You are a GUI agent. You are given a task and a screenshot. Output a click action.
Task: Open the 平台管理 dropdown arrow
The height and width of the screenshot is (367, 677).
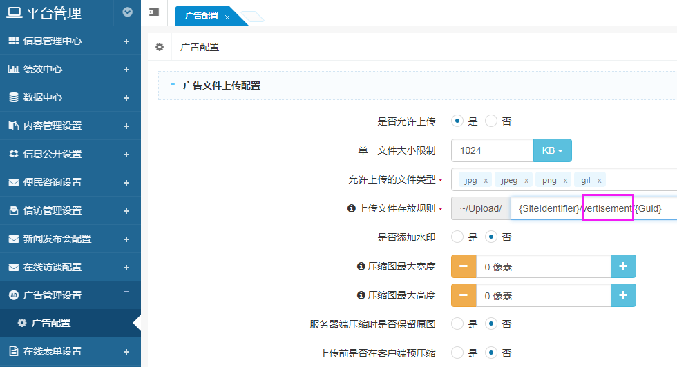click(x=127, y=12)
